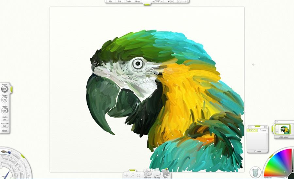Open the color samples panel dropdown arrow

[x=250, y=127]
